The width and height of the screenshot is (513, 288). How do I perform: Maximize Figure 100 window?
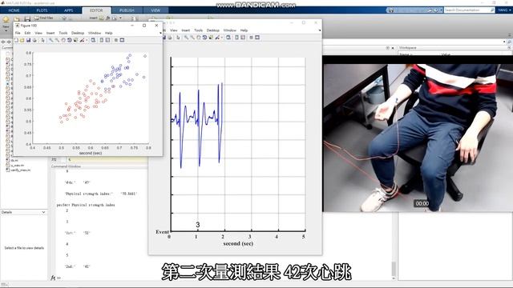pyautogui.click(x=144, y=26)
